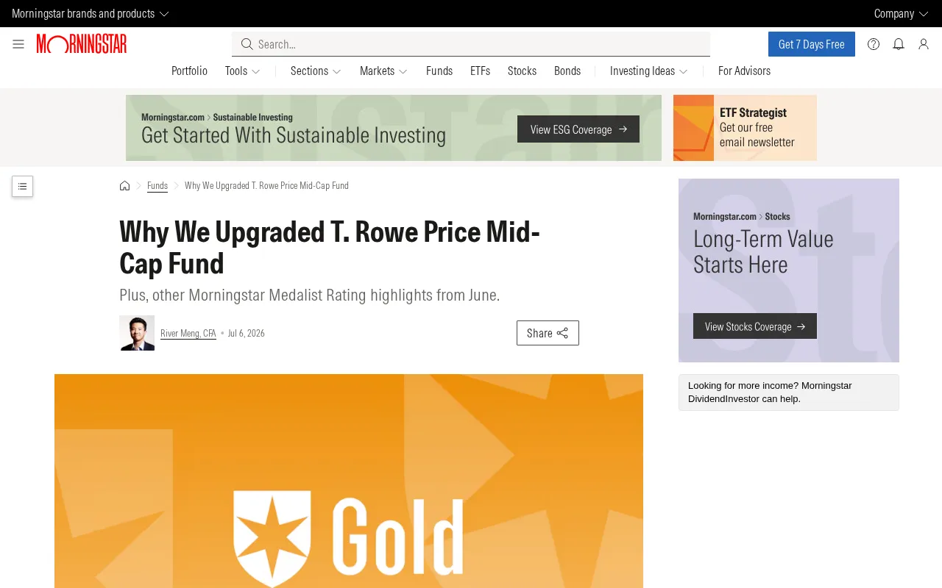Click the search magnifier icon
The width and height of the screenshot is (942, 588).
tap(247, 44)
